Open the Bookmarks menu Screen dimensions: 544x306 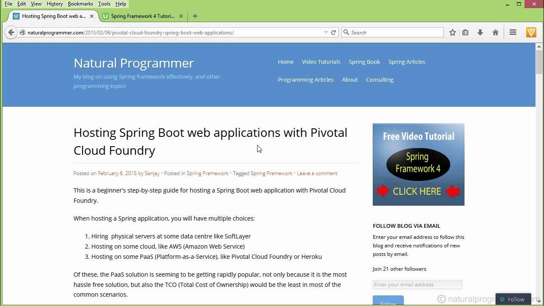tap(80, 4)
